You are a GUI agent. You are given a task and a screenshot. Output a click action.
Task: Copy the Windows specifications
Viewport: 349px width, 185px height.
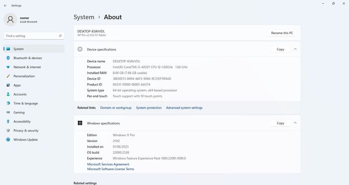click(x=280, y=123)
